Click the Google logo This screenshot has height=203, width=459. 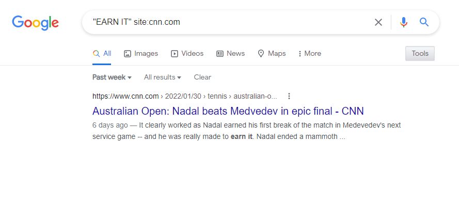[36, 23]
